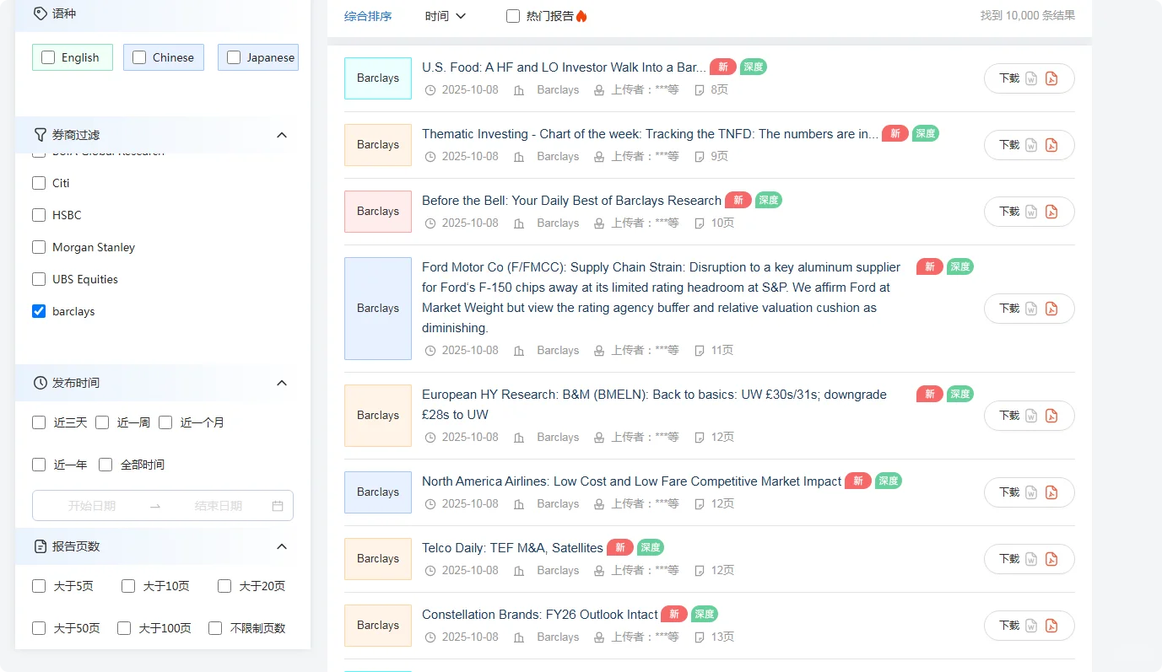Image resolution: width=1162 pixels, height=672 pixels.
Task: Download PDF for Constellation Brands report
Action: (1051, 626)
